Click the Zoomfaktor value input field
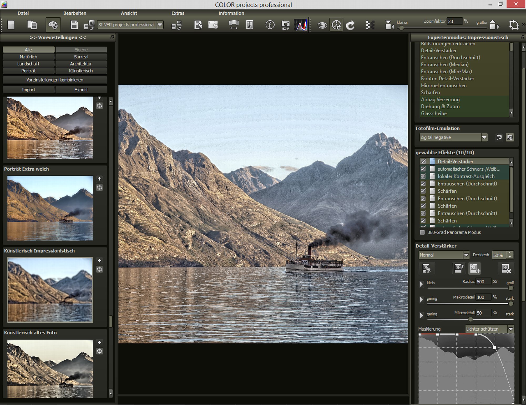The width and height of the screenshot is (526, 405). (454, 21)
